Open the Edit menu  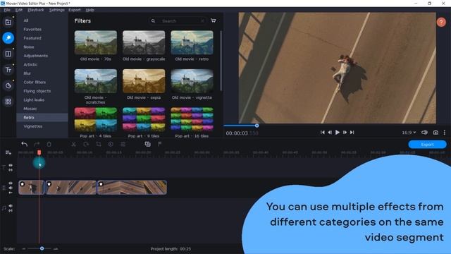[x=19, y=10]
